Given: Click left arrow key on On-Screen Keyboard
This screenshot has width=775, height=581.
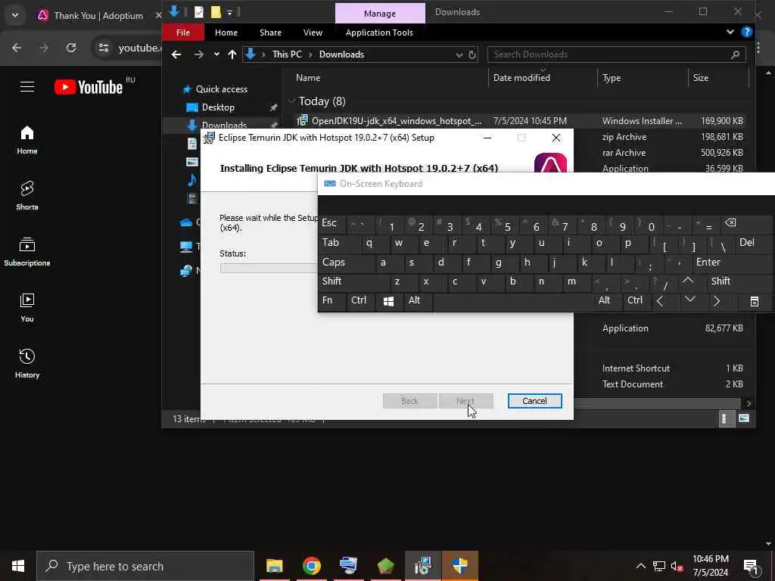Looking at the screenshot, I should (660, 301).
